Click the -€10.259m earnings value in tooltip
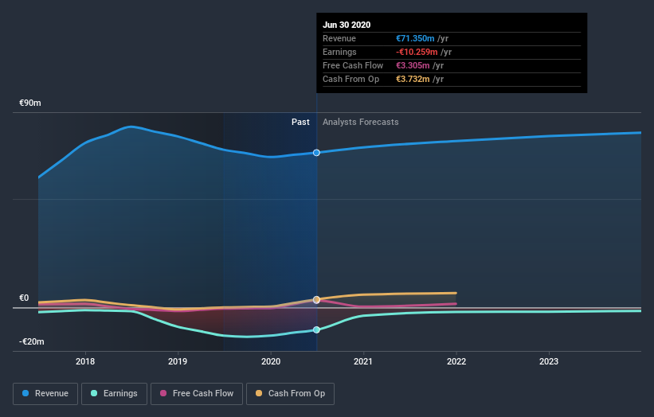Viewport: 654px width, 417px height. 417,52
